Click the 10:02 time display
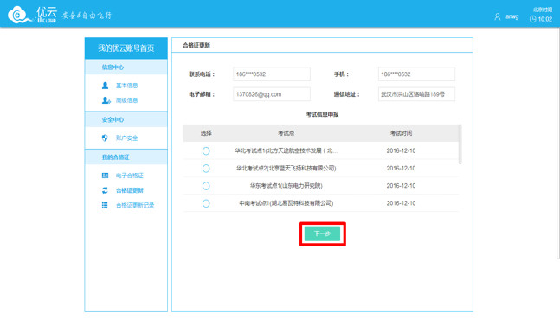This screenshot has width=560, height=320. [545, 19]
